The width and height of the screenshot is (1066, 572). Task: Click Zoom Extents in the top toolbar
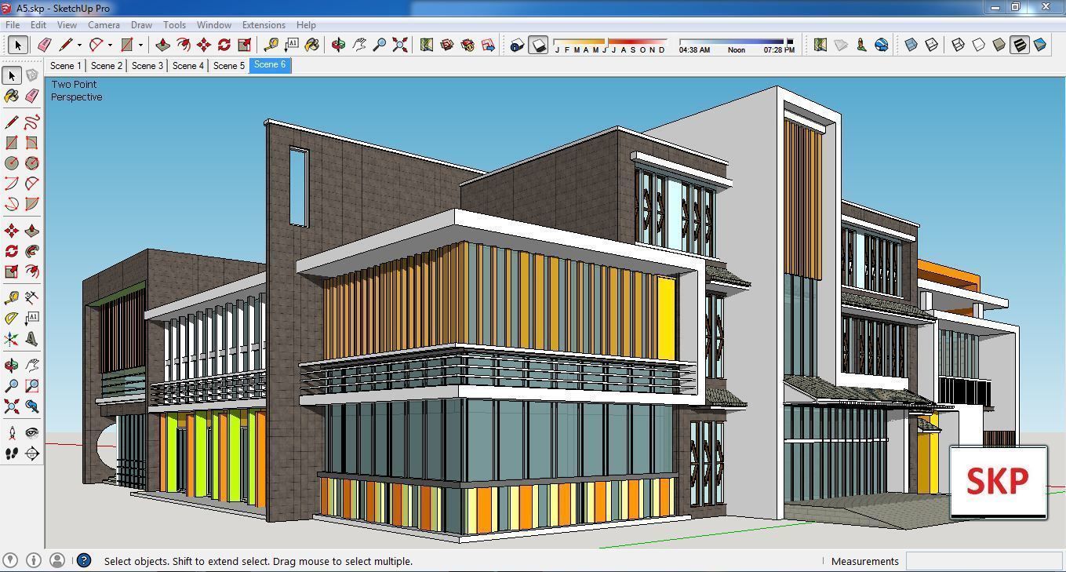coord(400,45)
